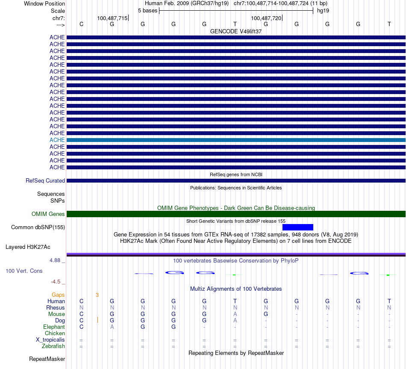Click the C base in Elephant row
The height and width of the screenshot is (369, 406).
pyautogui.click(x=81, y=327)
